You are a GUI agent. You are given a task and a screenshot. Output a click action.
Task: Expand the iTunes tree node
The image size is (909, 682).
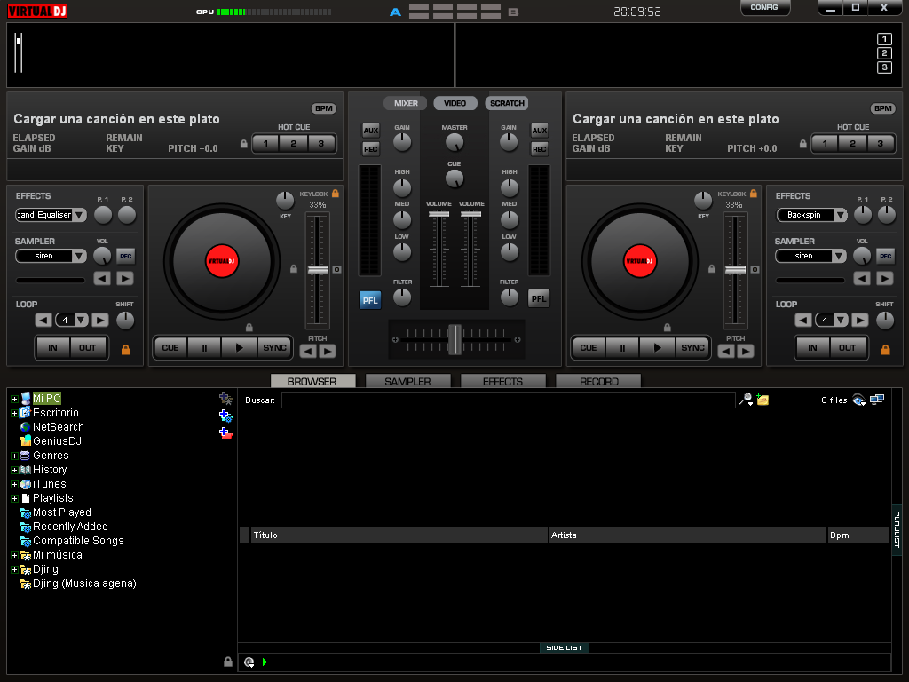pyautogui.click(x=14, y=484)
